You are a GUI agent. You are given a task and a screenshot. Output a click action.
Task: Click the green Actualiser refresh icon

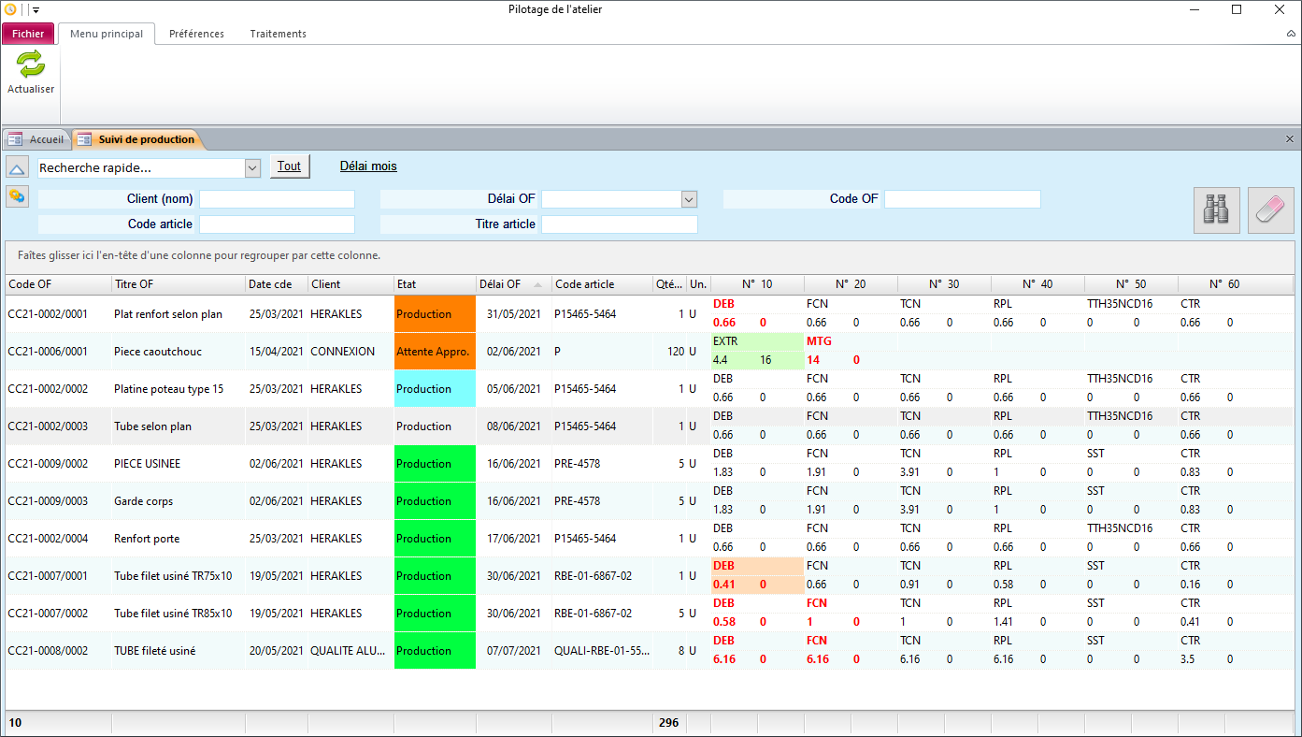31,65
